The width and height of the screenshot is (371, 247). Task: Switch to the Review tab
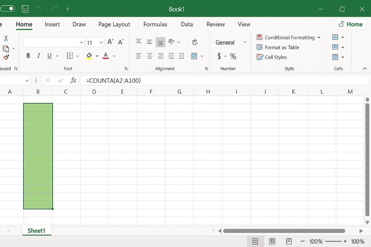point(216,24)
